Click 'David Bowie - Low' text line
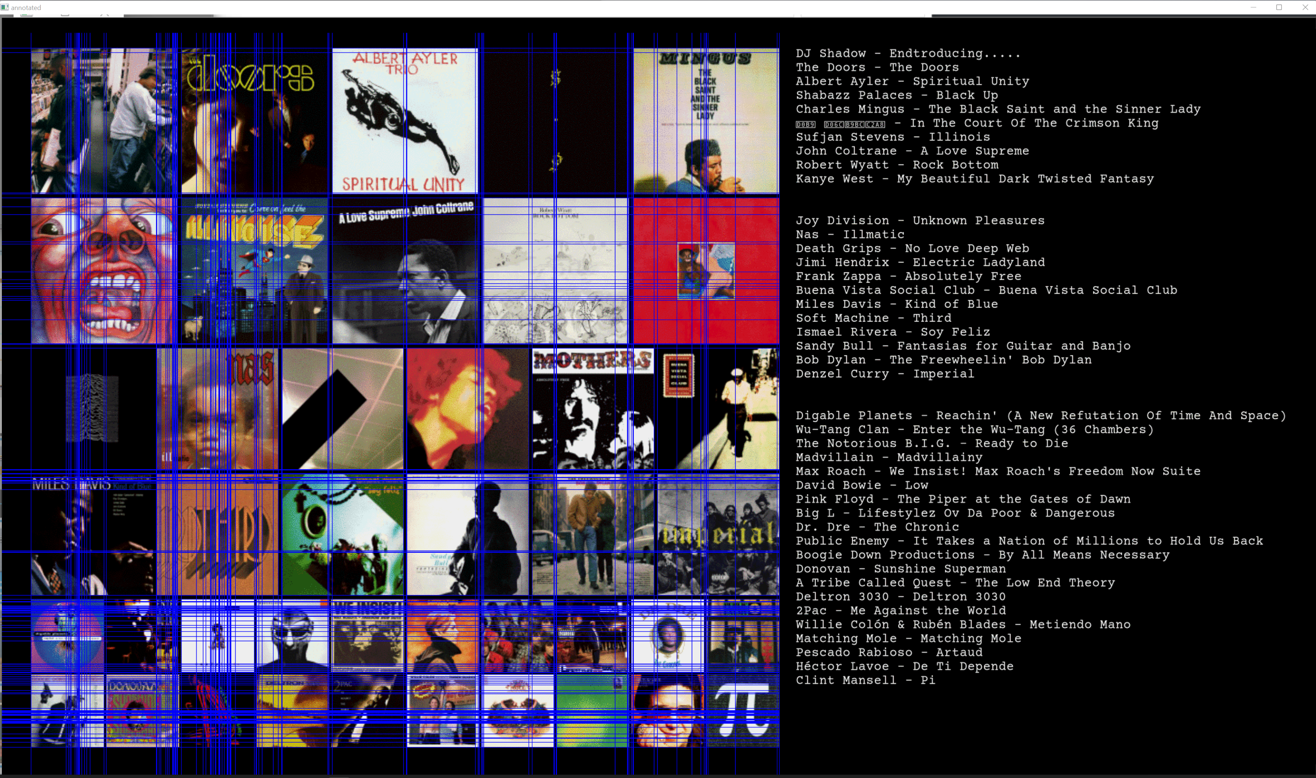Image resolution: width=1316 pixels, height=778 pixels. (x=861, y=485)
